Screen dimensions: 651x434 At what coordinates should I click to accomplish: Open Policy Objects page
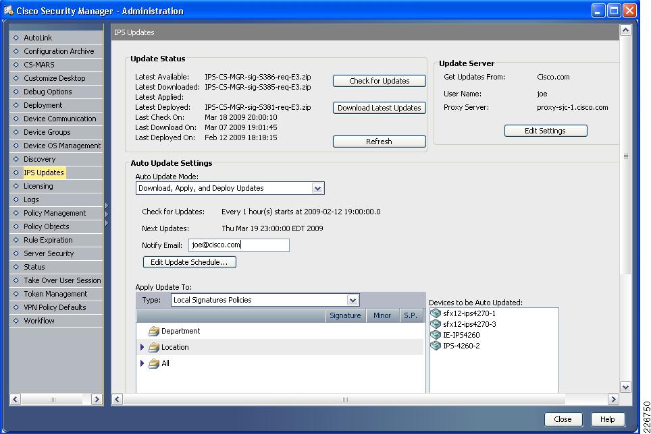[x=47, y=226]
